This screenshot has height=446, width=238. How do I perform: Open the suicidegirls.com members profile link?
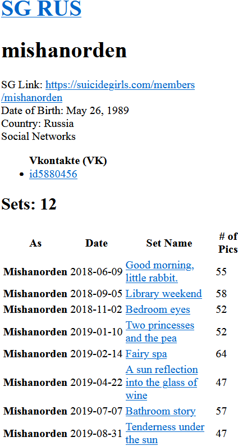98,92
